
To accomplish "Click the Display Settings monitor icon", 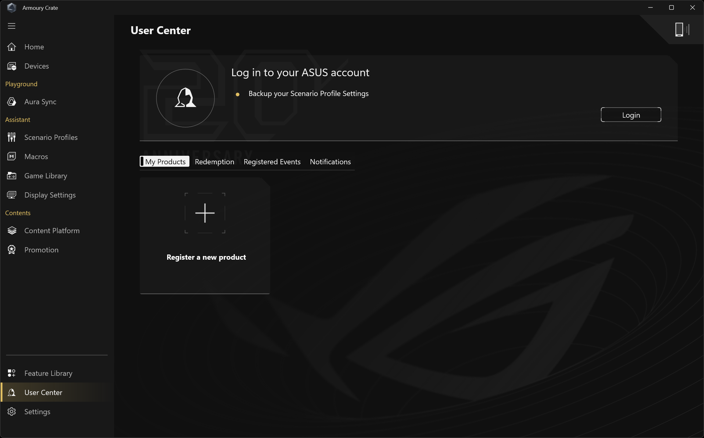I will click(12, 195).
